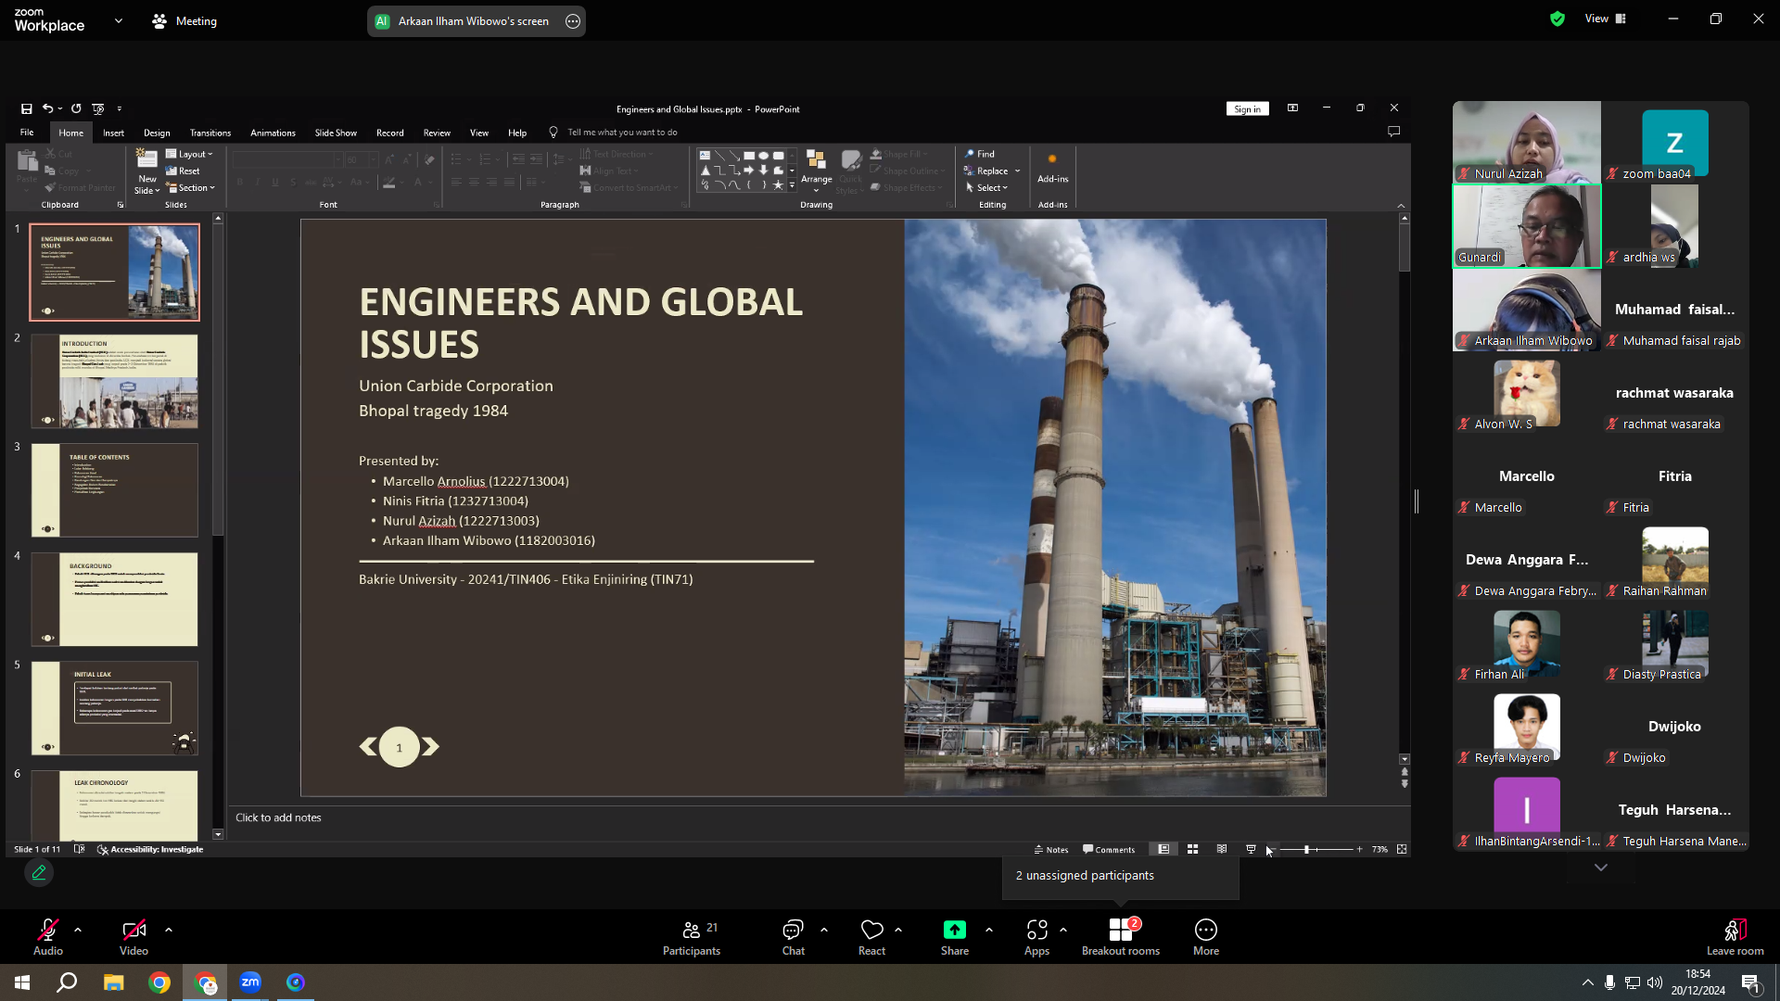Click the next slide arrow on slide
The width and height of the screenshot is (1780, 1001).
pos(431,746)
